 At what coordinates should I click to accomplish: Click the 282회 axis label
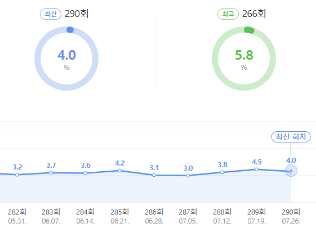tap(17, 212)
